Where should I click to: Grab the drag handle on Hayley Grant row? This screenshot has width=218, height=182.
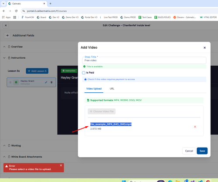pyautogui.click(x=10, y=82)
